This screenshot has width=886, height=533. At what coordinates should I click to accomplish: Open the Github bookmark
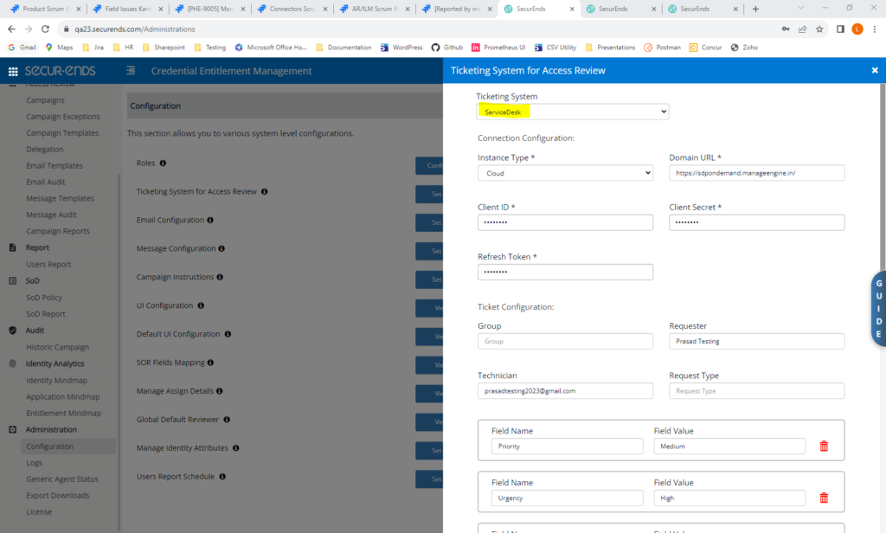click(x=447, y=48)
